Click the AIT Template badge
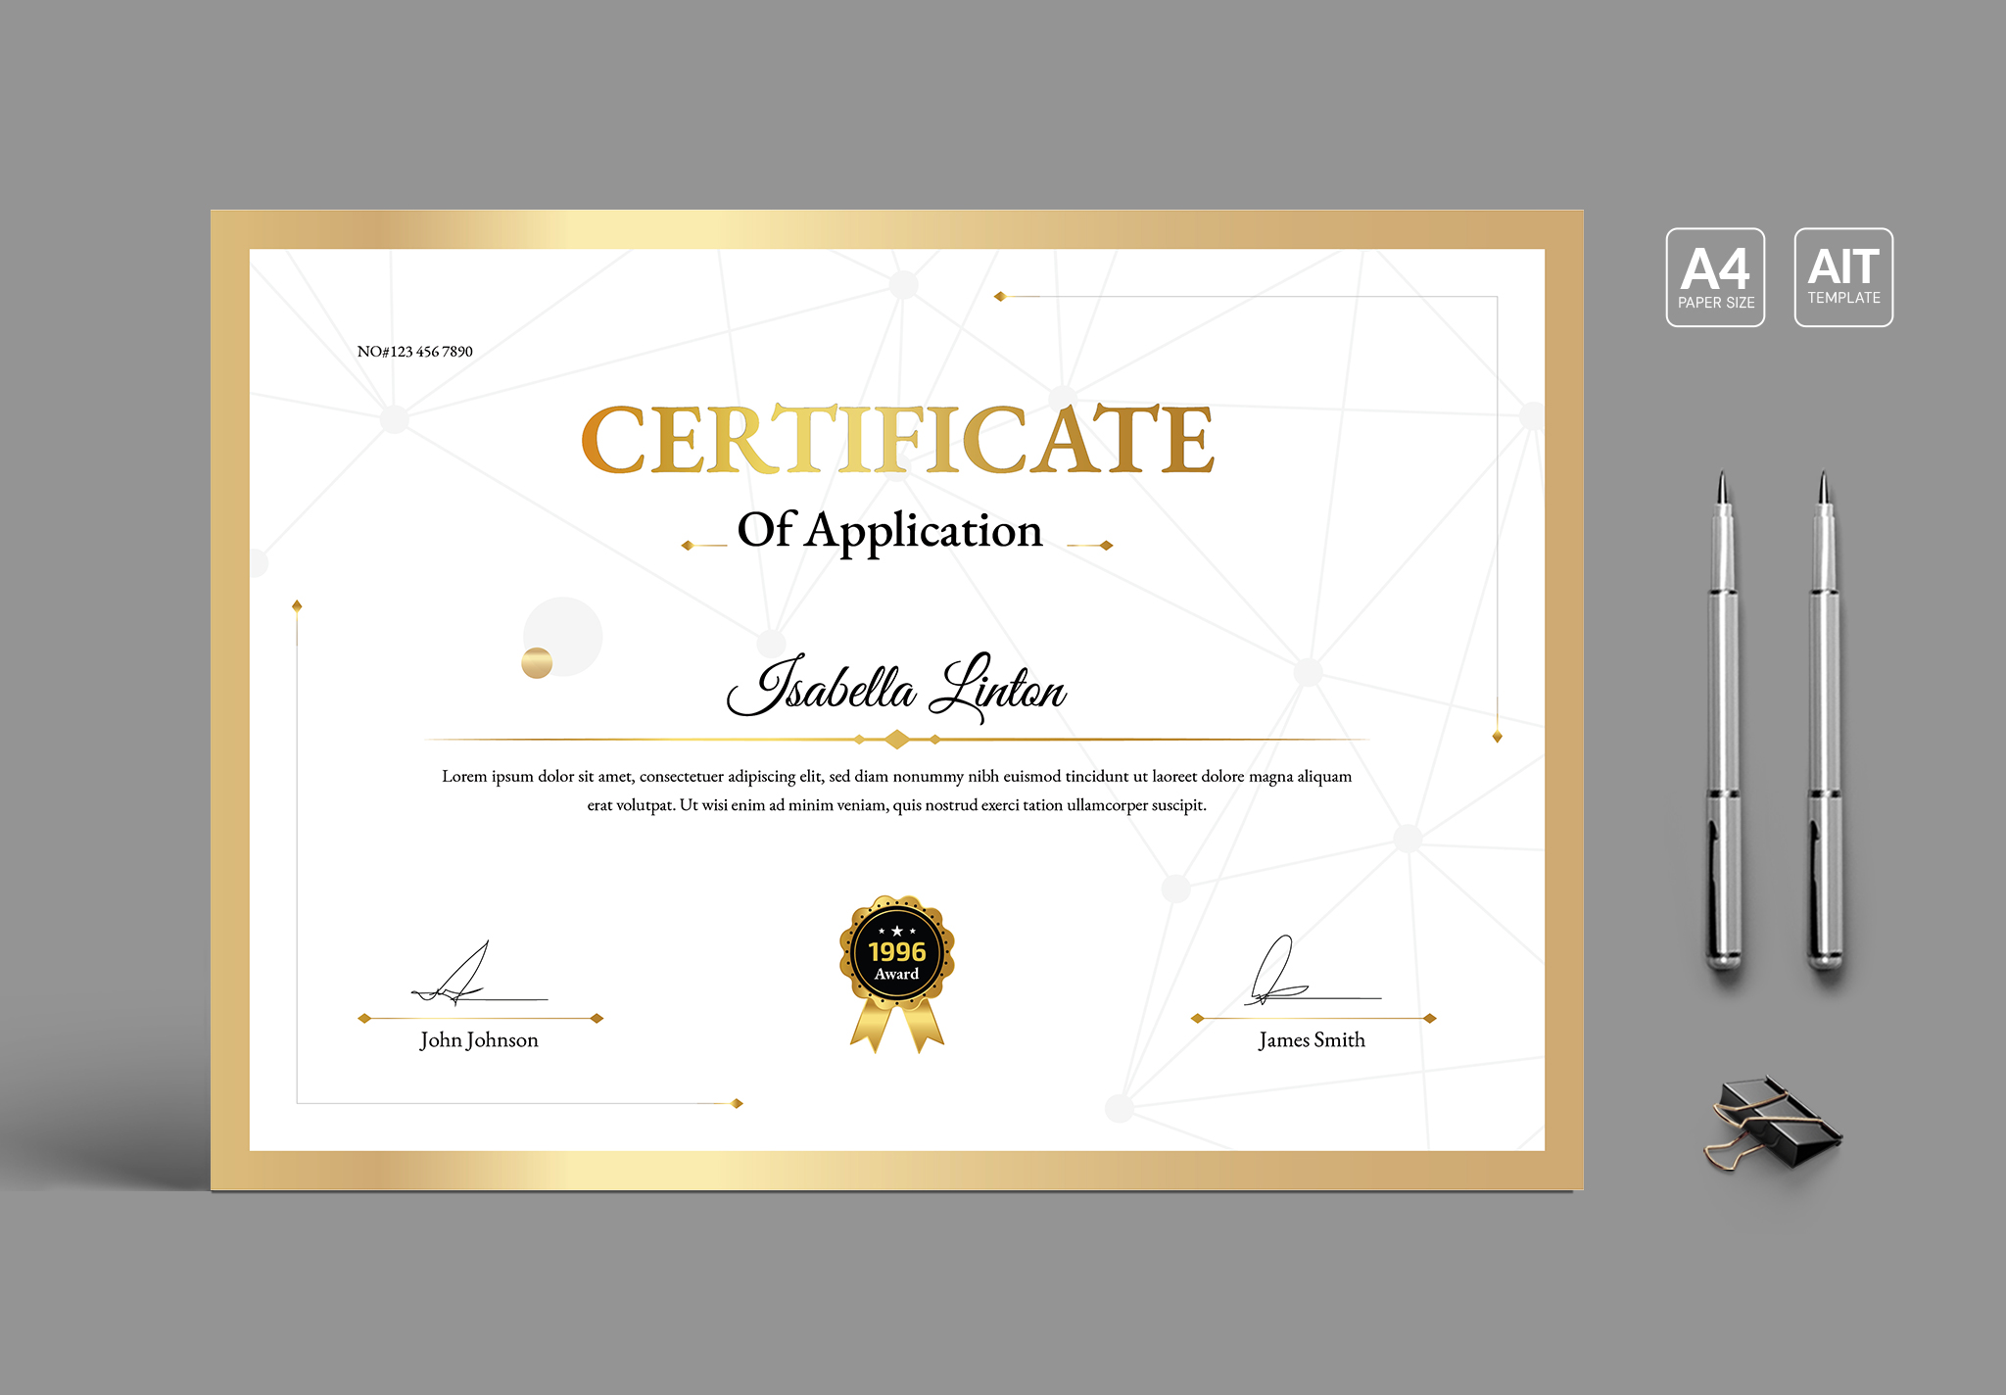 [x=1843, y=277]
